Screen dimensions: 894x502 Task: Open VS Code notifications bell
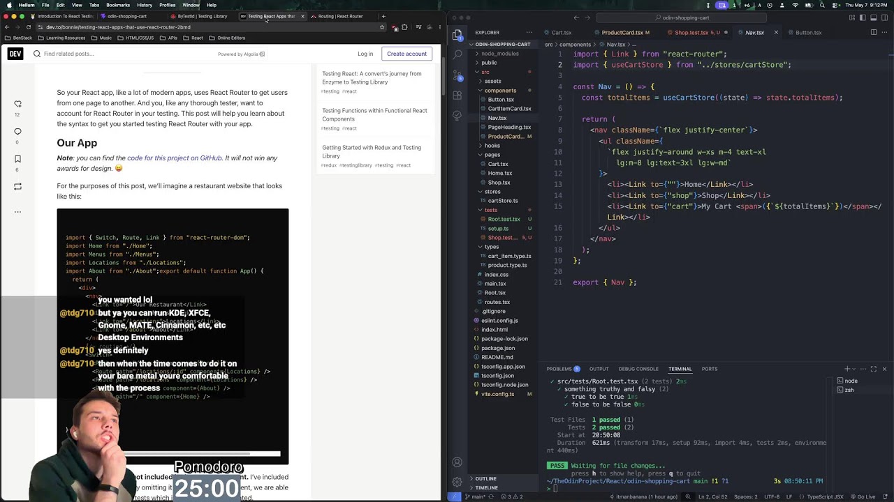pos(886,496)
